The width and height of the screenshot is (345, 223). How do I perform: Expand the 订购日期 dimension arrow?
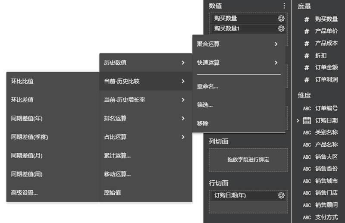coord(298,121)
